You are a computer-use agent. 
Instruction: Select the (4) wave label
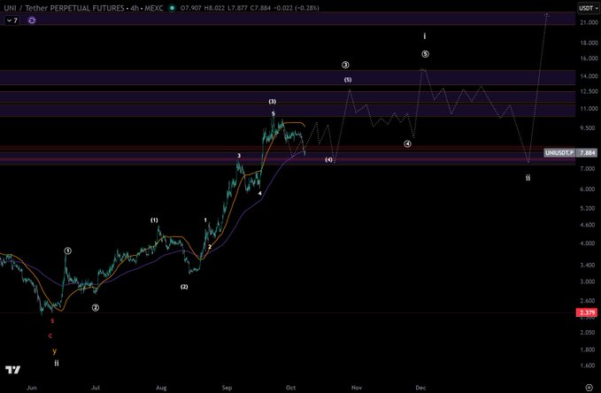329,160
